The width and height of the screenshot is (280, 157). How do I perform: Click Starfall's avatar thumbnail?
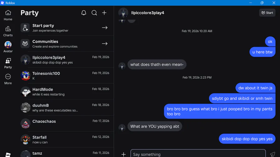click(x=26, y=139)
